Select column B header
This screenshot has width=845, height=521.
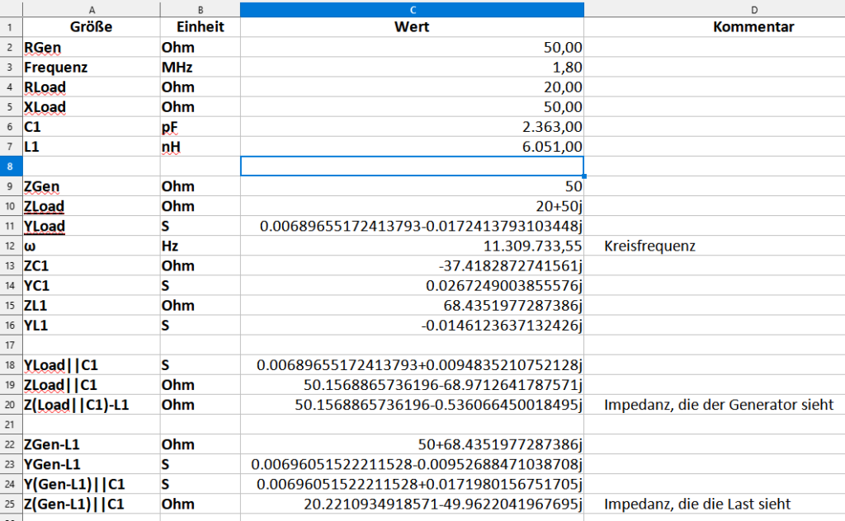click(200, 10)
